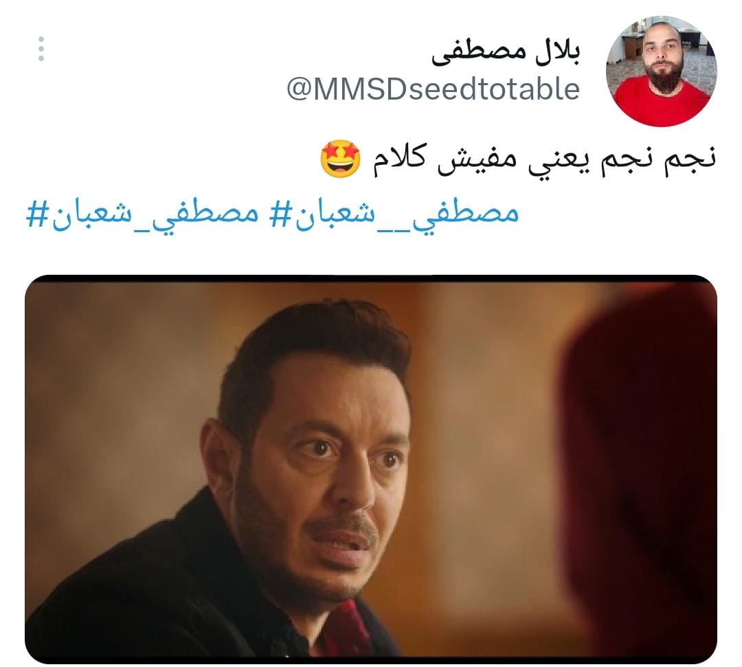Open the three-dot more options menu
742x667 pixels.
click(x=41, y=48)
